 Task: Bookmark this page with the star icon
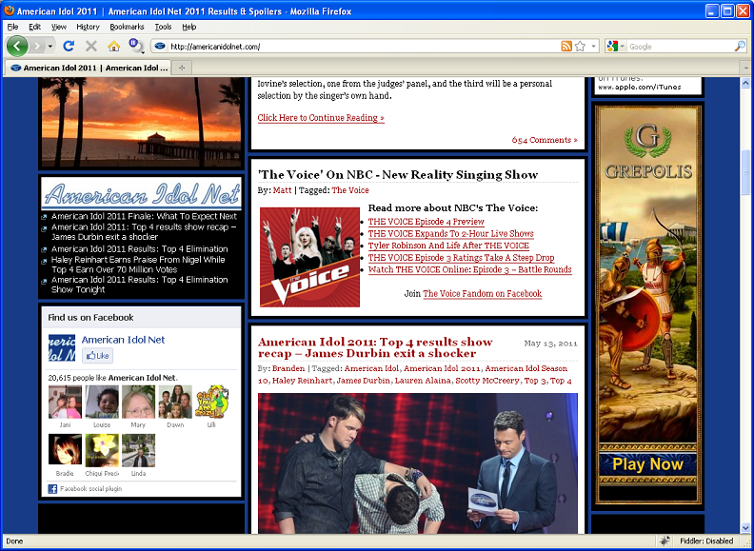[580, 46]
